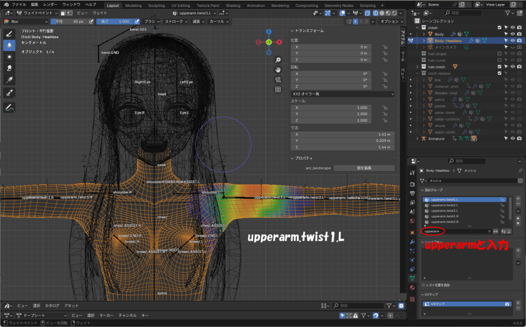Hide the Body-Headless object with eye icon
The height and width of the screenshot is (327, 526).
click(512, 41)
